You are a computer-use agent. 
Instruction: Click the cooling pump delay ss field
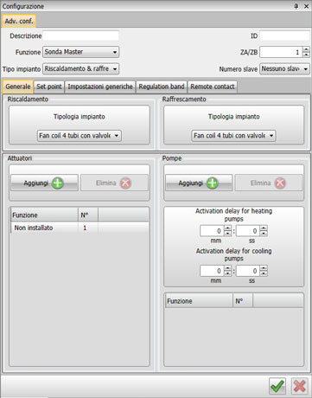point(248,271)
